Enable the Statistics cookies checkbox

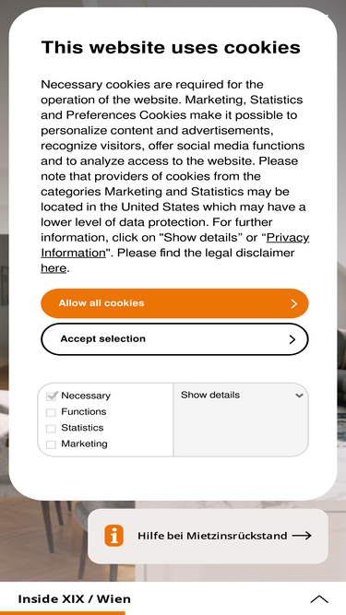pos(51,429)
